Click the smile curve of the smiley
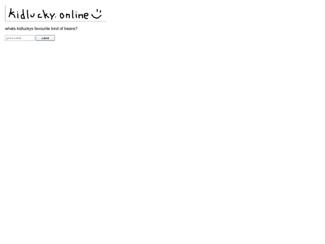 pos(96,16)
